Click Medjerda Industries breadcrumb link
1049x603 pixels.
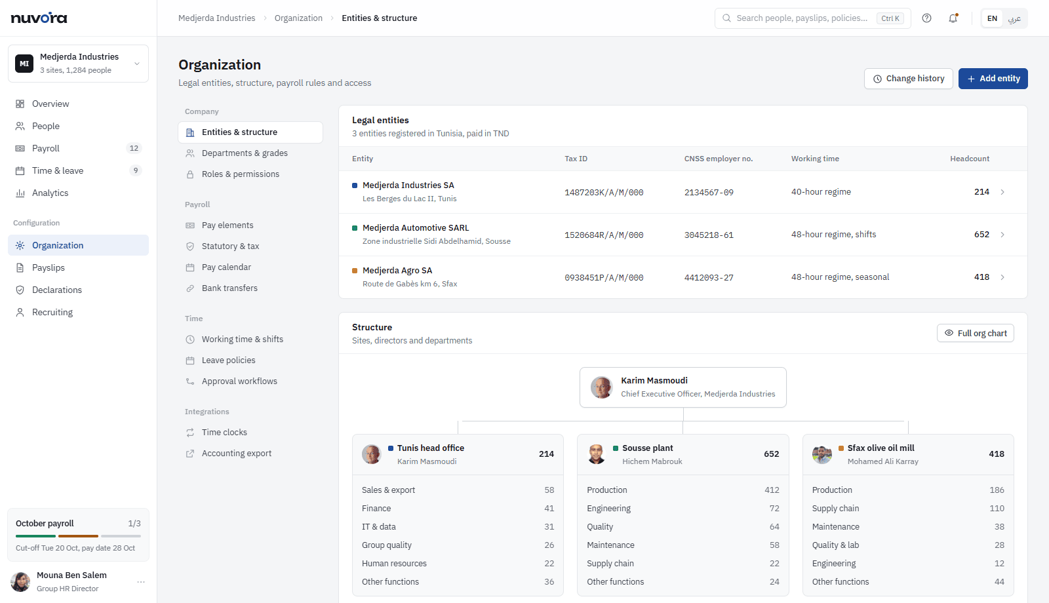(216, 18)
